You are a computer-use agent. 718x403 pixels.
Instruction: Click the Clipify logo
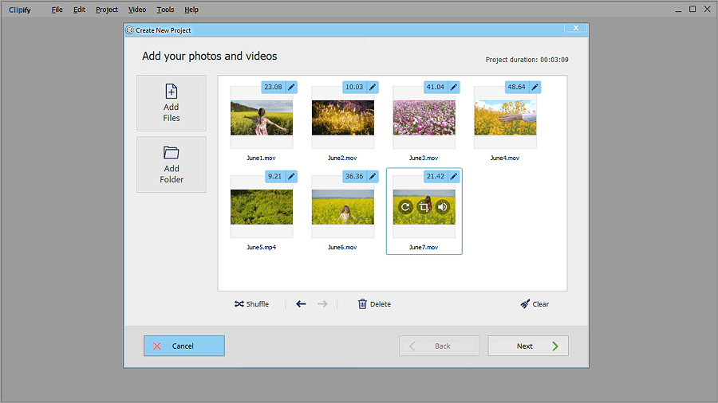coord(20,10)
